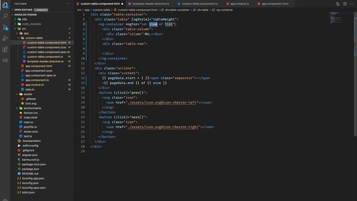
Task: Switch to template-header.directive.ts tab
Action: coord(151,4)
